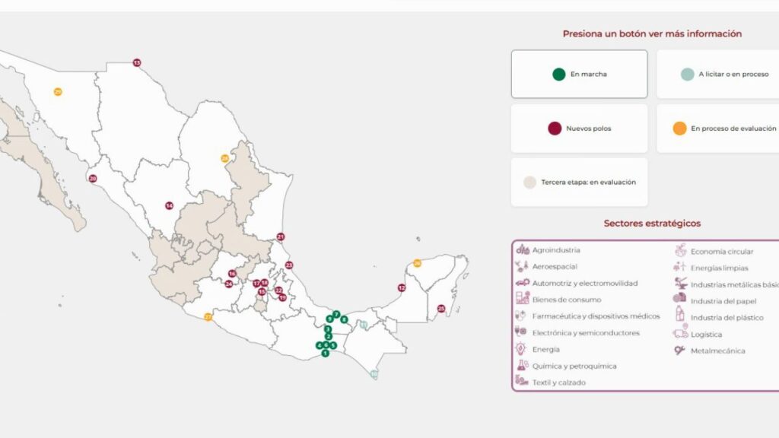Click the Industria del papel icon
779x438 pixels.
pyautogui.click(x=679, y=298)
